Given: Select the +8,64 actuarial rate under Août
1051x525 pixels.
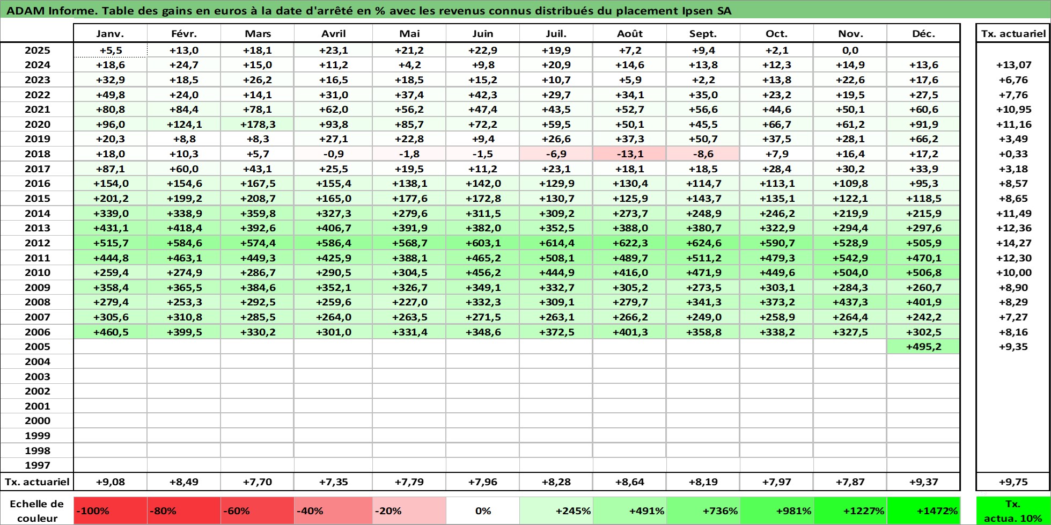Looking at the screenshot, I should (x=630, y=482).
